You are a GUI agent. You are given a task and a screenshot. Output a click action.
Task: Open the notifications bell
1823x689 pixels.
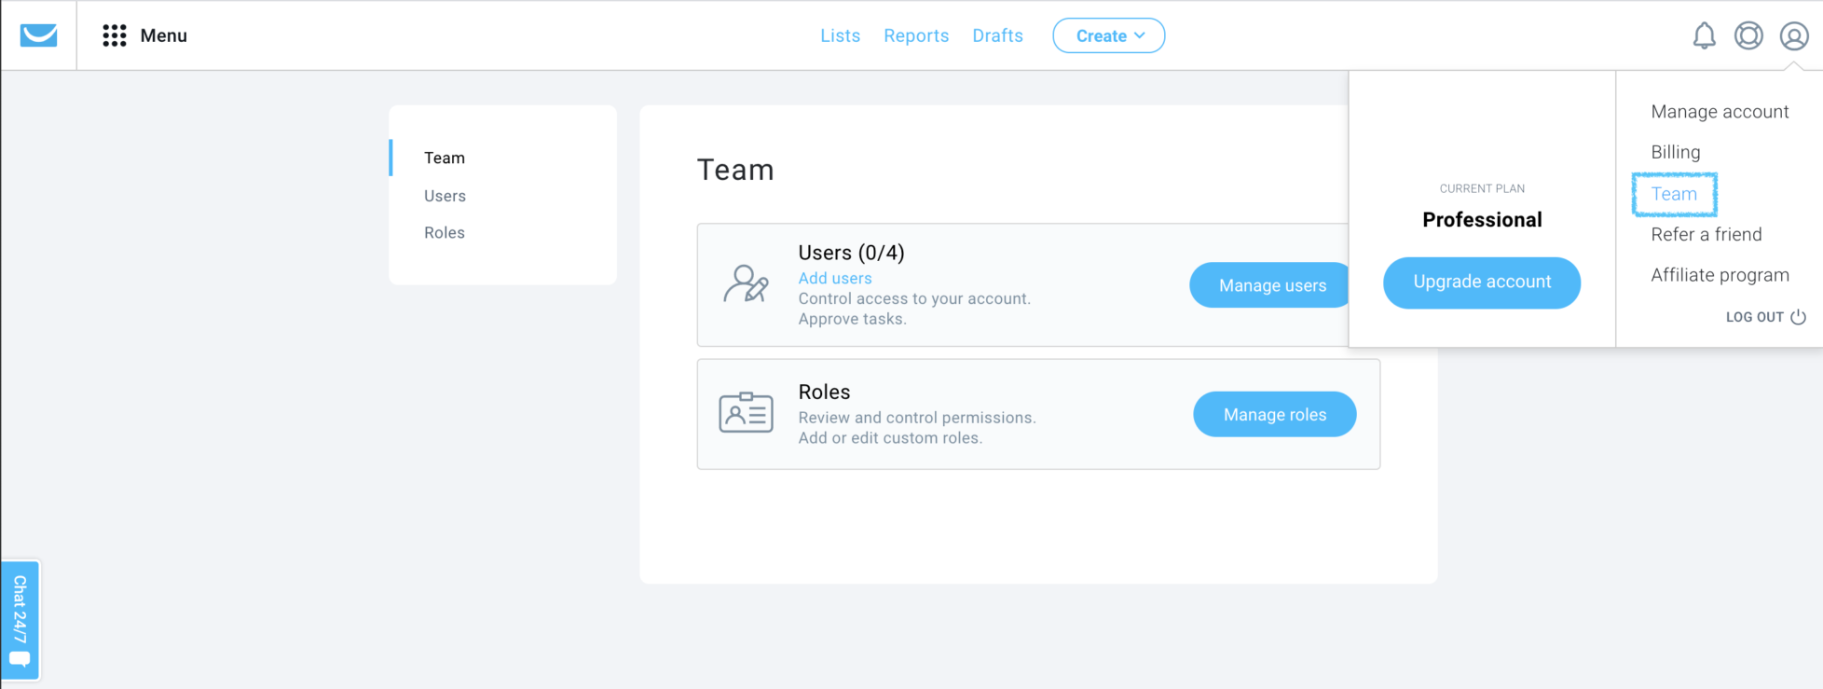click(x=1704, y=35)
